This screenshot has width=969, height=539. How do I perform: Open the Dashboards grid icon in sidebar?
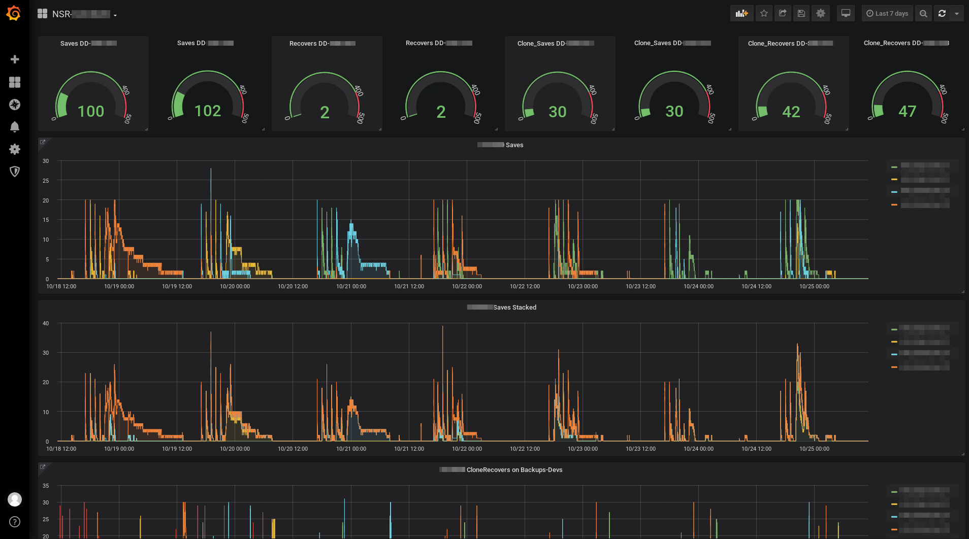coord(15,82)
